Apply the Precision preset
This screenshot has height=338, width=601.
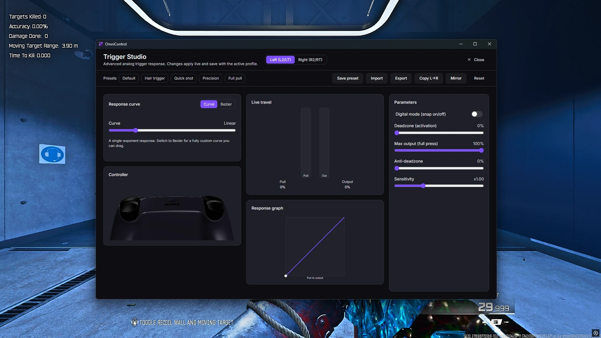pos(211,78)
